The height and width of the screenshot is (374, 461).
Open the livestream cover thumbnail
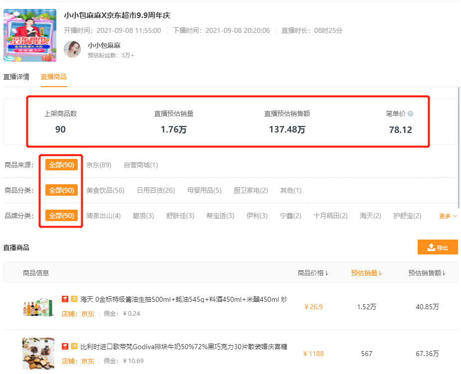(30, 35)
